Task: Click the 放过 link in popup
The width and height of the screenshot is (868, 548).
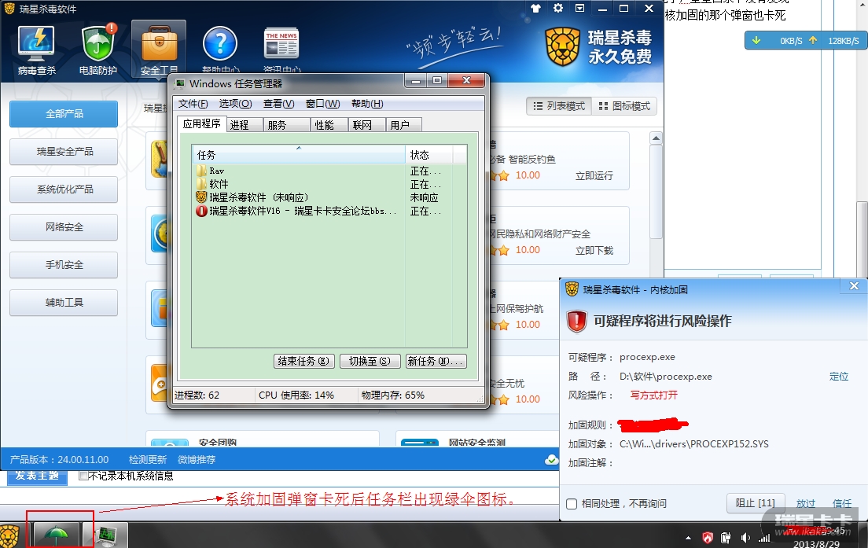Action: (x=805, y=503)
